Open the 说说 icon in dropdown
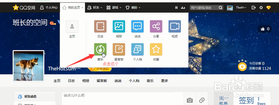 138,26
